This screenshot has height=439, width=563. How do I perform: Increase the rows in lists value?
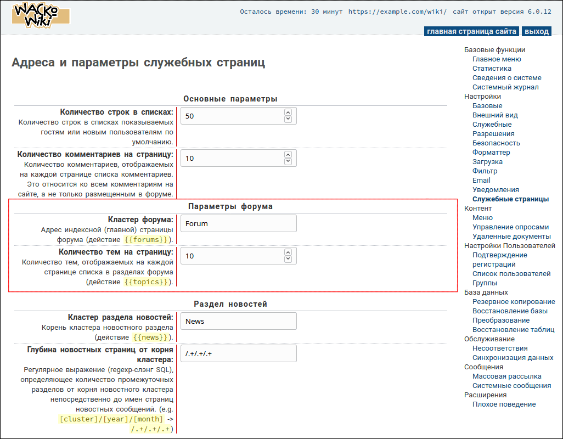pos(288,113)
